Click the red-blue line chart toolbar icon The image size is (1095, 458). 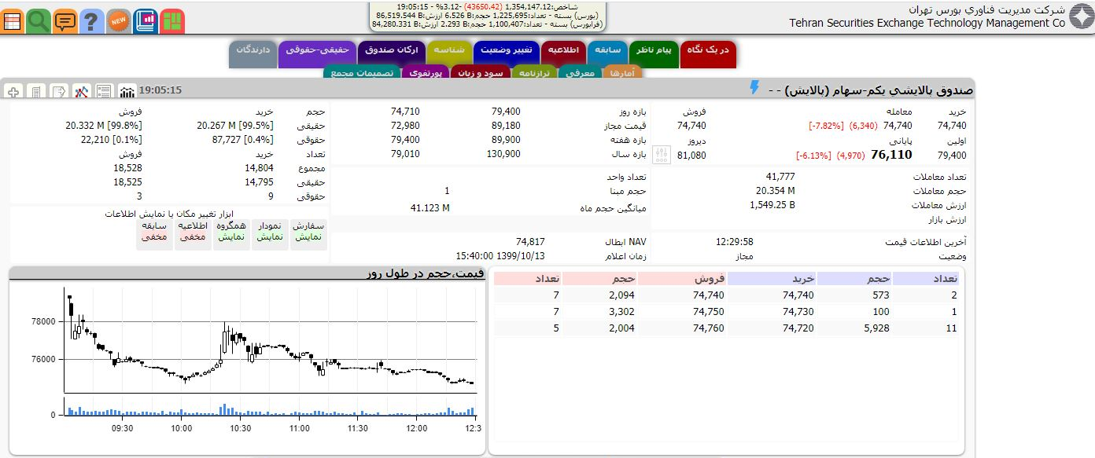pyautogui.click(x=82, y=92)
